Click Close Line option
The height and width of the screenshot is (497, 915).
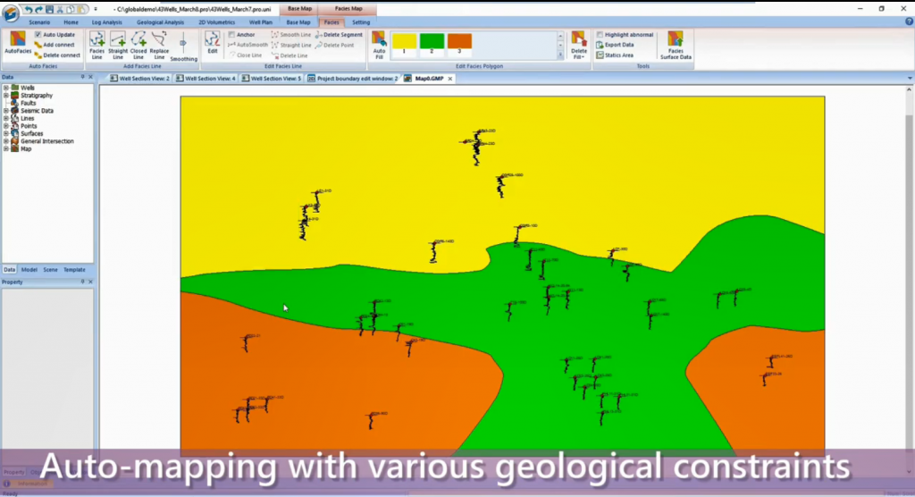coord(245,55)
